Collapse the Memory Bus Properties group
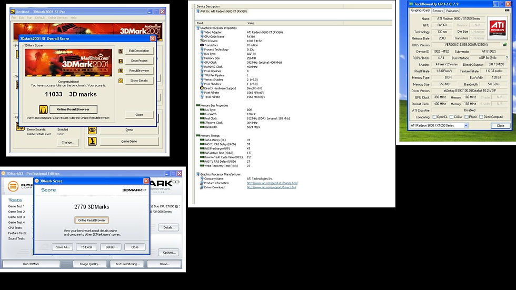The height and width of the screenshot is (290, 516). 198,105
